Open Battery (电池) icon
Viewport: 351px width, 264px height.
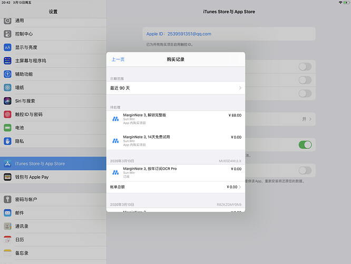point(7,128)
